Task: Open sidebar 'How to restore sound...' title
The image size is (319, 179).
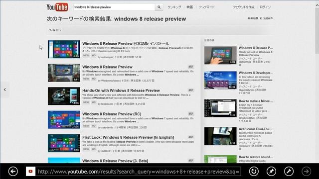Action: (256, 157)
